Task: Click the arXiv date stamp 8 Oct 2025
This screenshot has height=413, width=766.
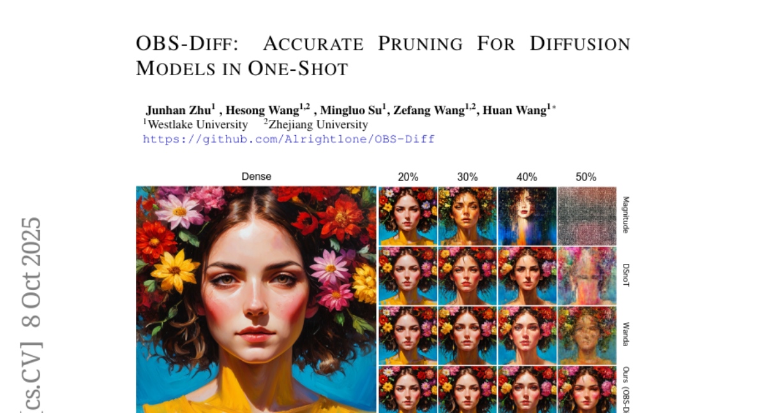Action: pos(31,272)
